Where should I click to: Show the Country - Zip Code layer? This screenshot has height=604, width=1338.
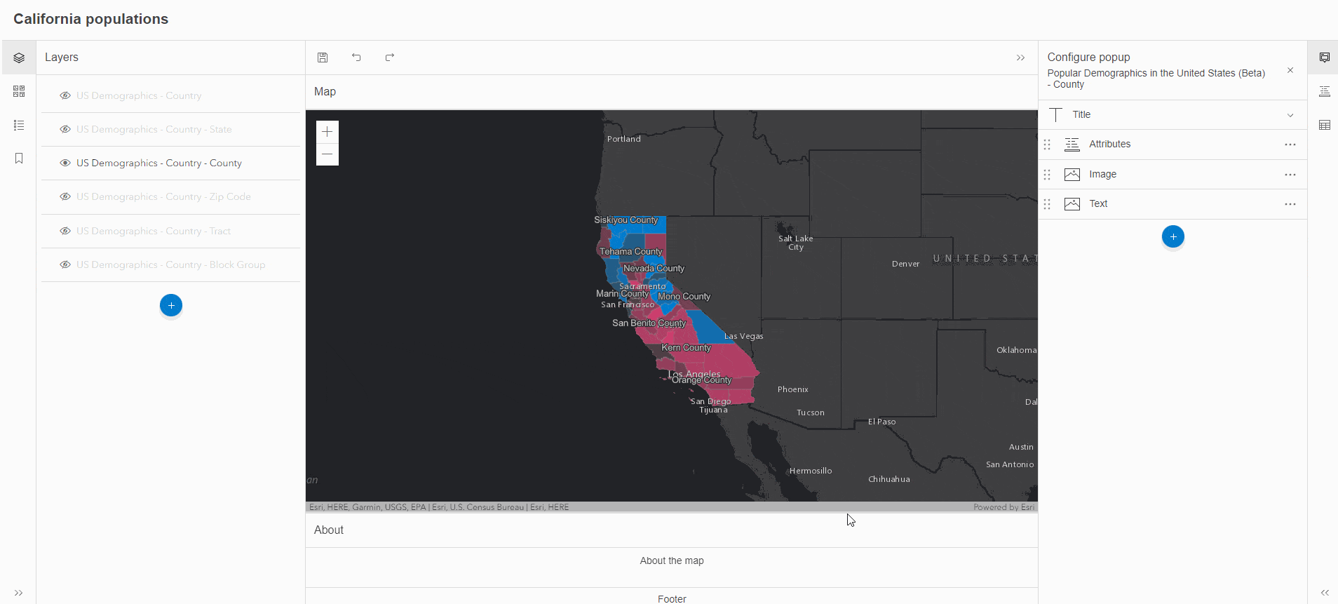tap(65, 196)
